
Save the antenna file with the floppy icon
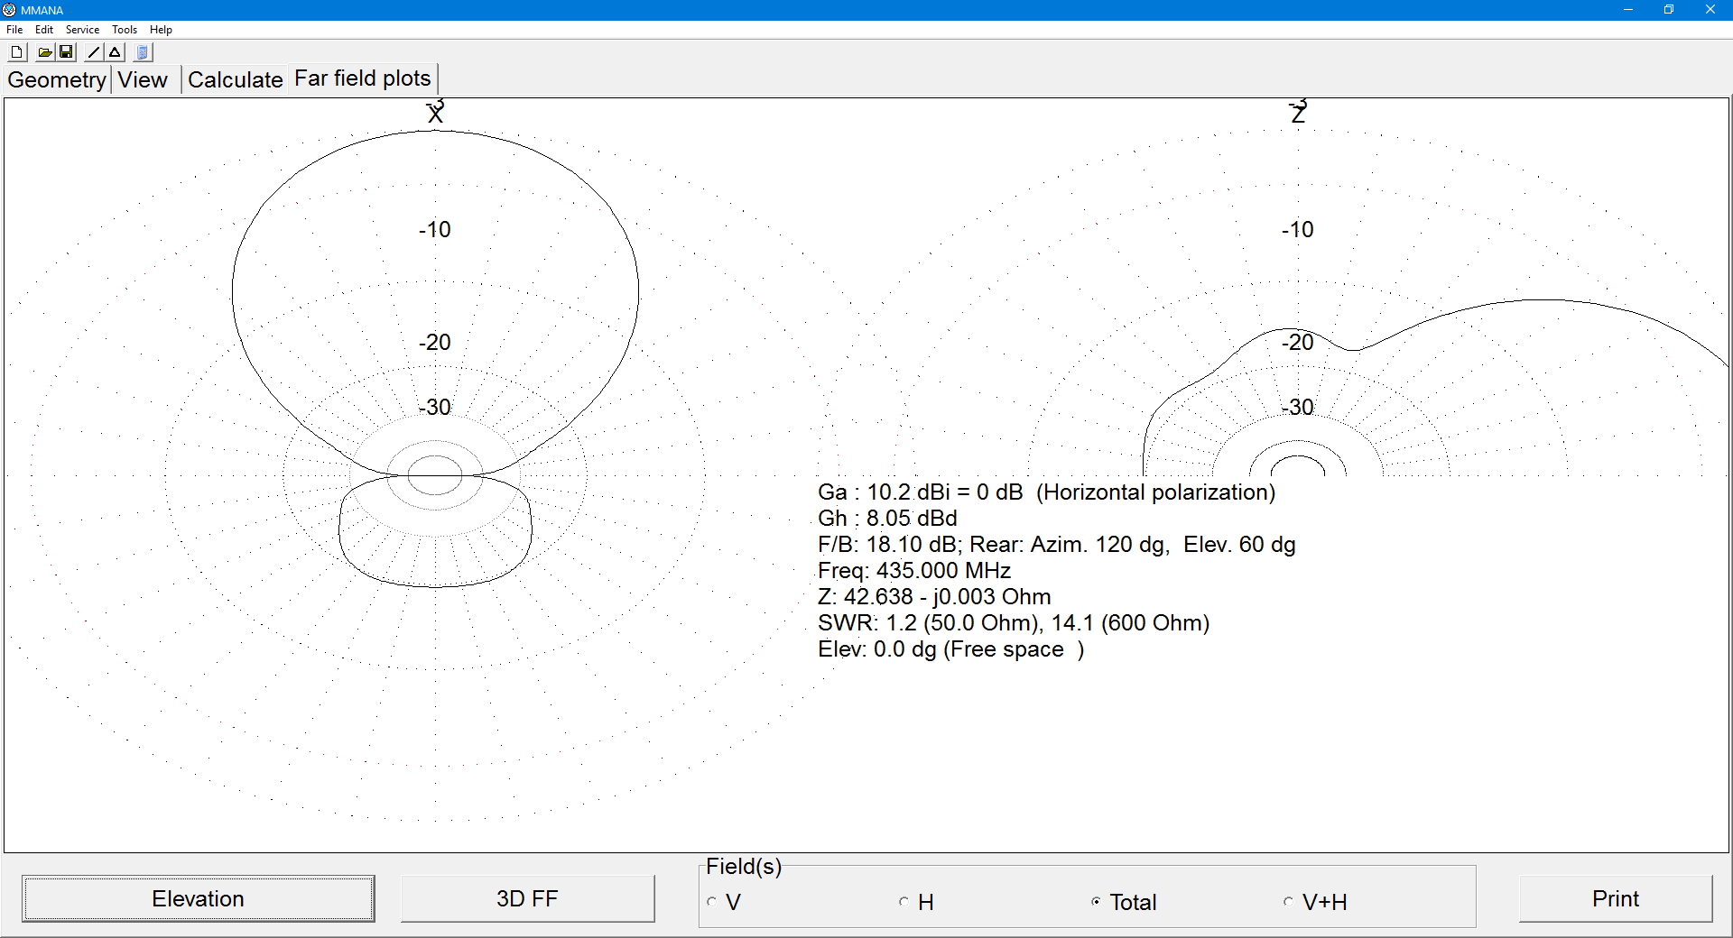pyautogui.click(x=66, y=52)
